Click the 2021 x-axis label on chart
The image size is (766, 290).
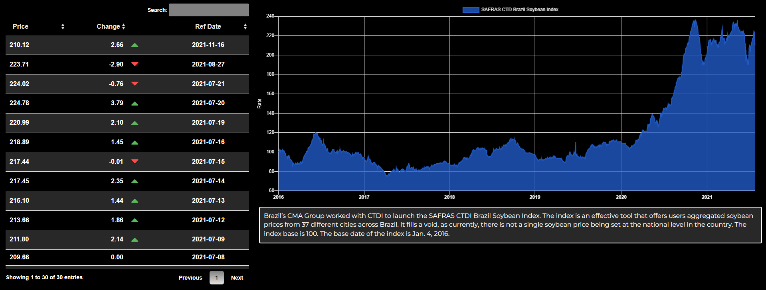707,197
